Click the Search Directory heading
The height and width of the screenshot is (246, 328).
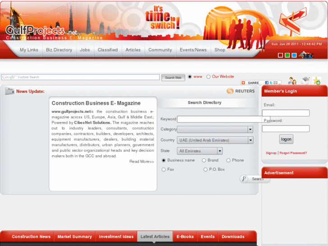pyautogui.click(x=204, y=102)
